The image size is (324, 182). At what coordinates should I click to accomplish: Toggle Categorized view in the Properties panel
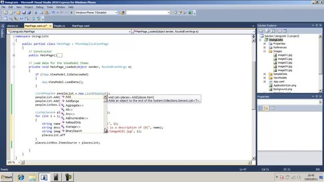pyautogui.click(x=261, y=108)
